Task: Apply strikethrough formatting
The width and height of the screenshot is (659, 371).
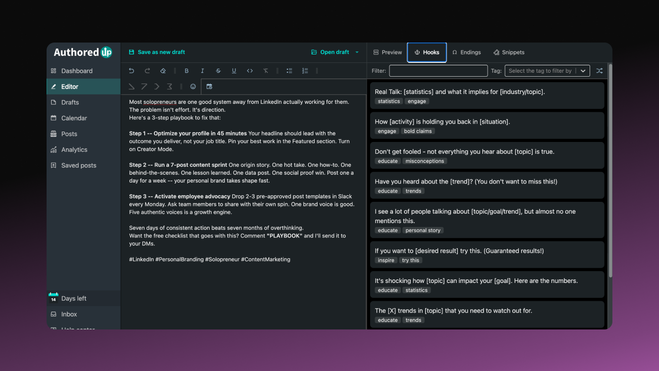Action: 218,71
